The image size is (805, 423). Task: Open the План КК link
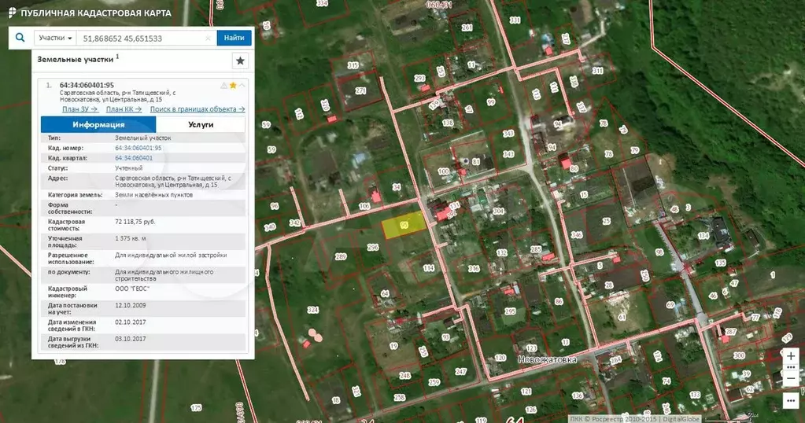pos(124,109)
